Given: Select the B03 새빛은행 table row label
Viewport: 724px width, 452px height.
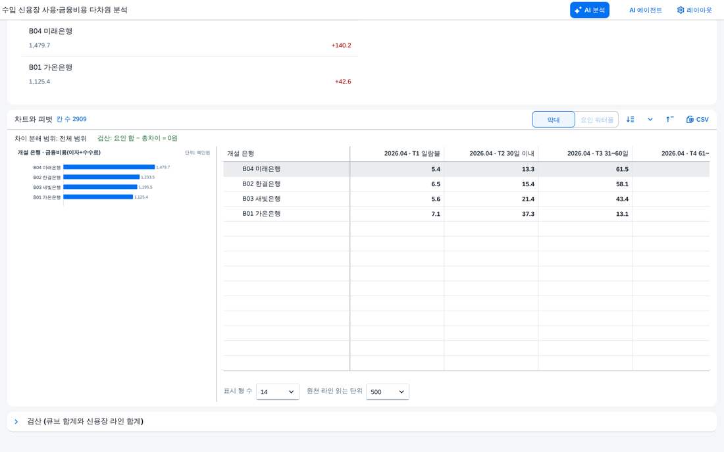Looking at the screenshot, I should pos(261,199).
